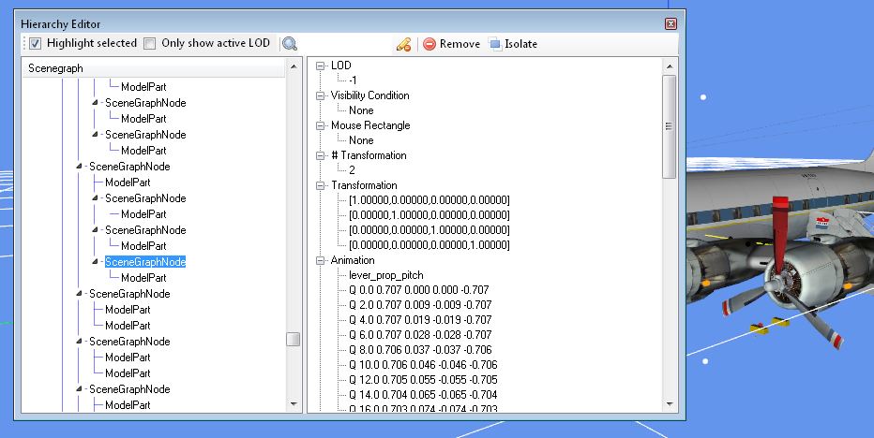Screen dimensions: 874x438
Task: Click scroll-down arrow of properties panel
Action: tap(669, 404)
